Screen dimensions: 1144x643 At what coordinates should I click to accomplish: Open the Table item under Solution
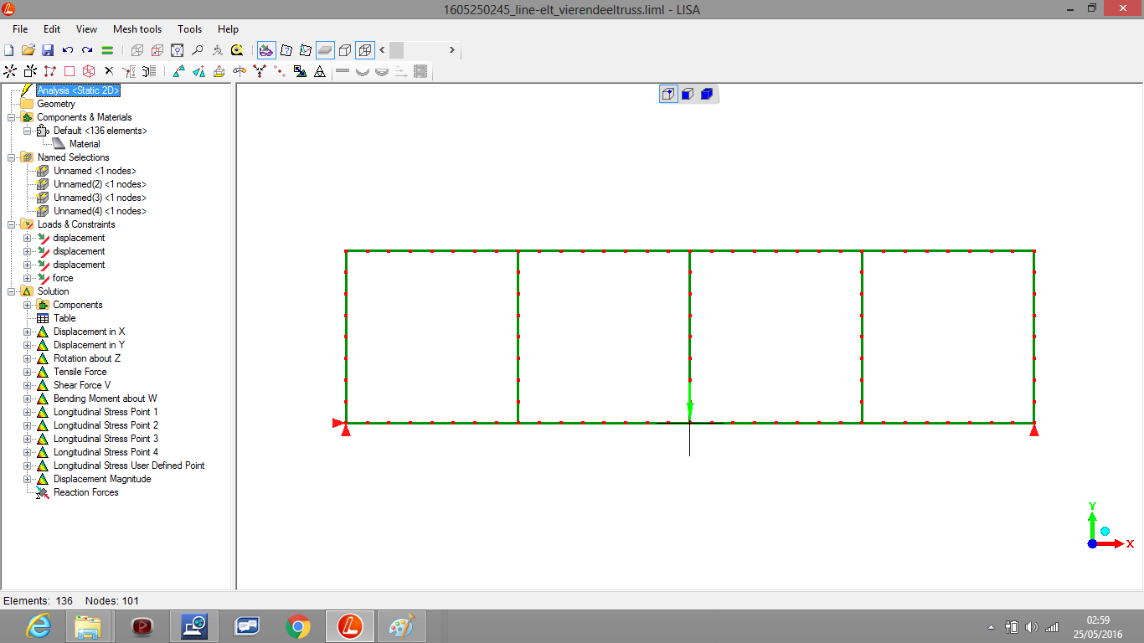point(64,318)
